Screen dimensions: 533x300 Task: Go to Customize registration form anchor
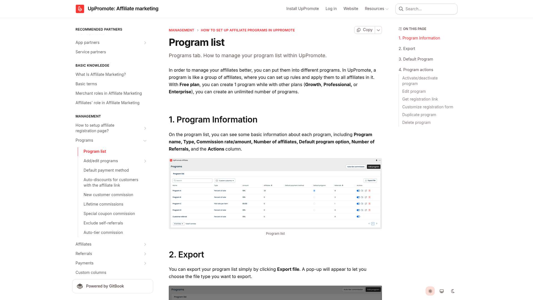428,107
